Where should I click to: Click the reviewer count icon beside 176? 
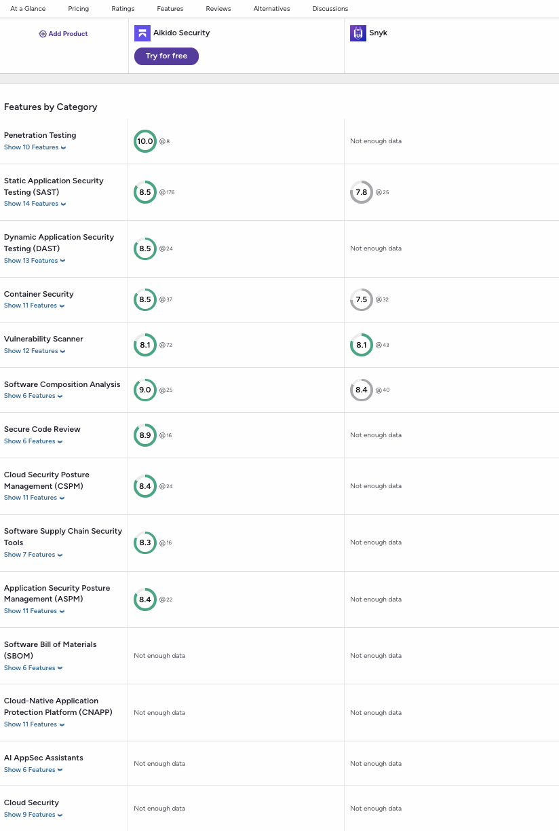click(162, 192)
